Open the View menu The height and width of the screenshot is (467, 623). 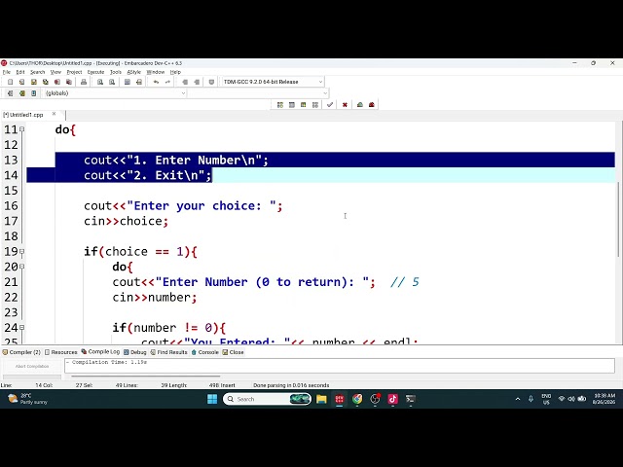tap(55, 72)
